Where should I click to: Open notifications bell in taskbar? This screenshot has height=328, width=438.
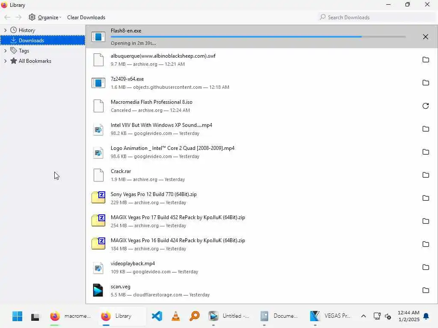tap(426, 316)
